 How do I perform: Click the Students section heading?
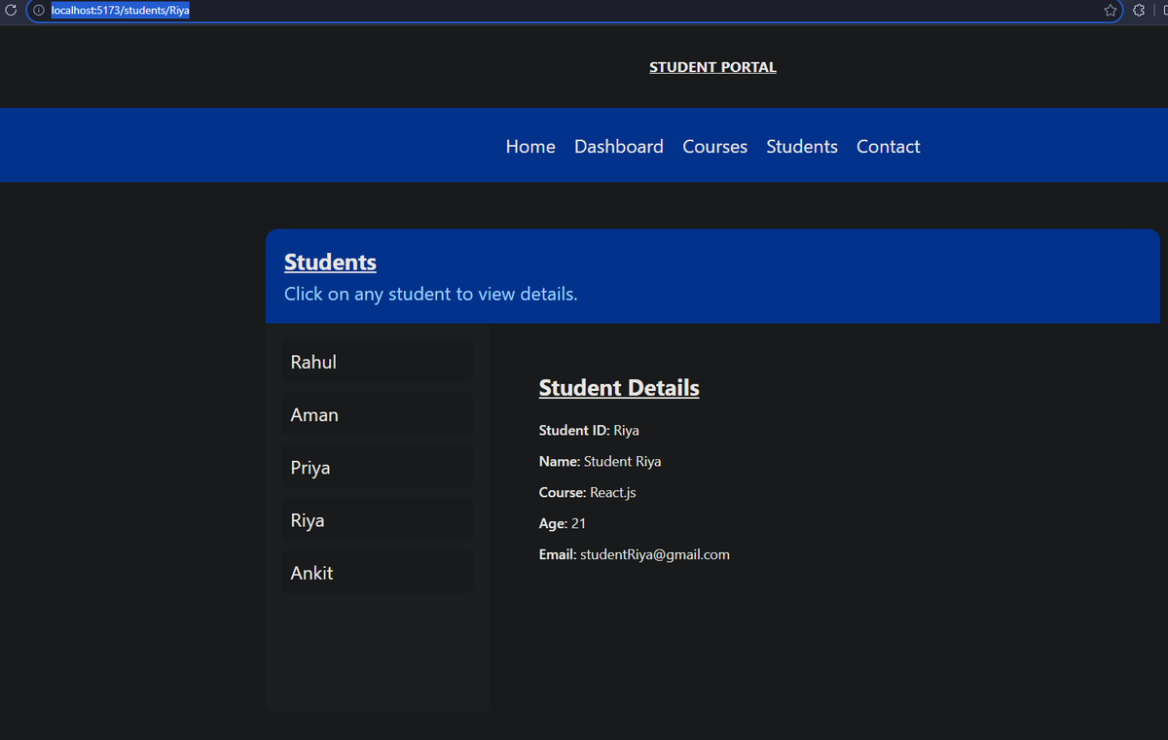coord(330,262)
